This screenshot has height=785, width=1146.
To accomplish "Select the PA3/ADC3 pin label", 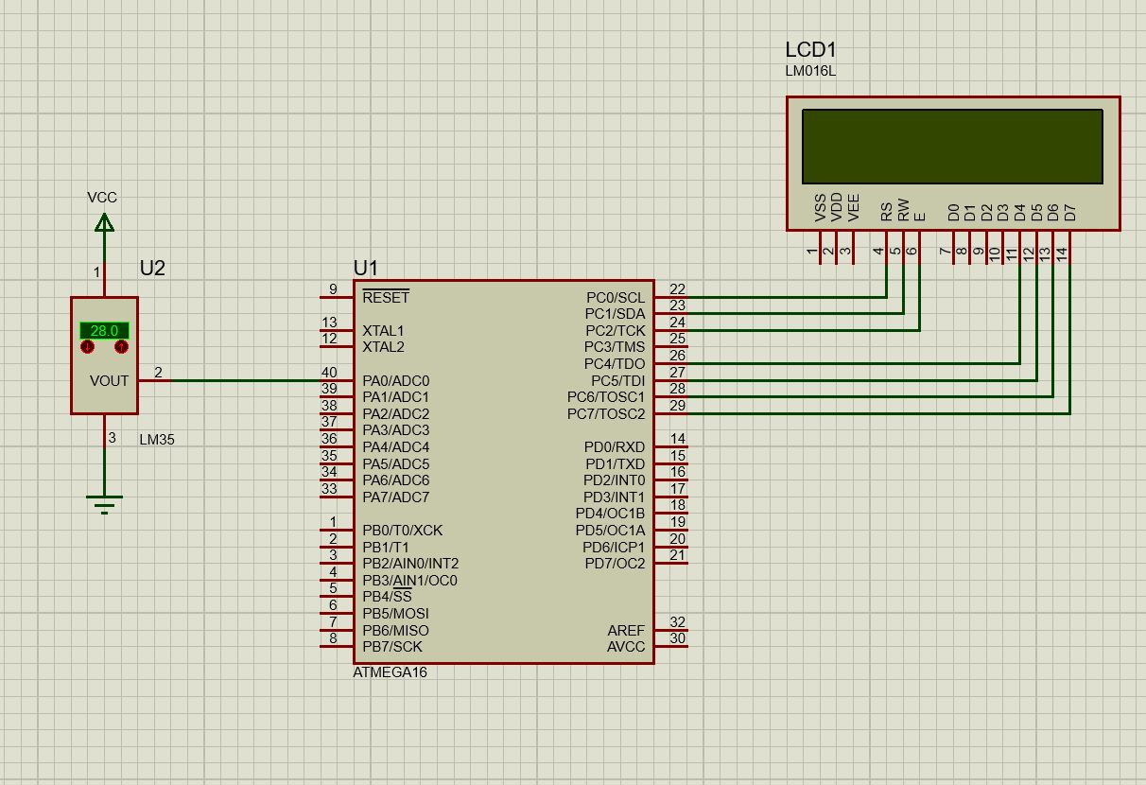I will tap(395, 430).
